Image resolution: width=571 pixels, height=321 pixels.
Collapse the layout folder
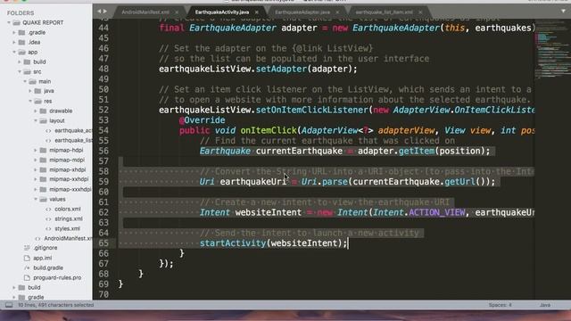click(36, 120)
